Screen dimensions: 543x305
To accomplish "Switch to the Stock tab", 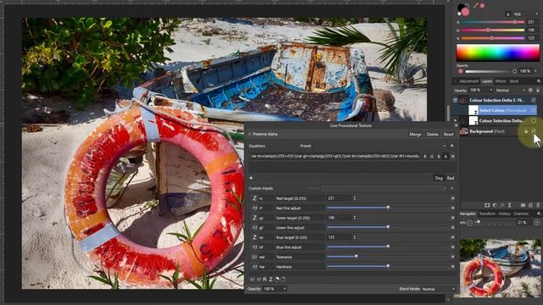I will (x=513, y=81).
